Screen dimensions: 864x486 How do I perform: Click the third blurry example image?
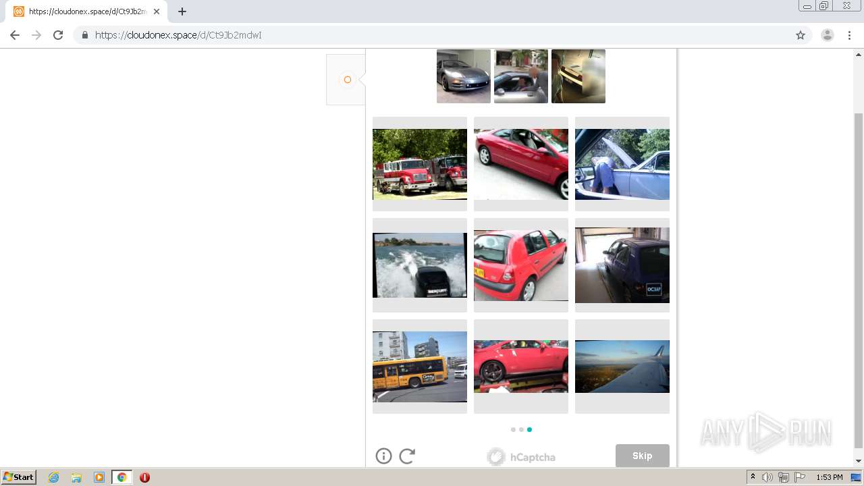tap(578, 76)
